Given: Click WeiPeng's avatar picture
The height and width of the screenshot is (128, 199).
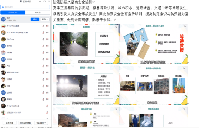Looking at the screenshot, I should tap(3, 39).
